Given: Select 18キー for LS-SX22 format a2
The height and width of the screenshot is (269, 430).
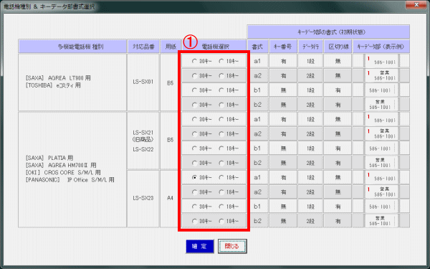Looking at the screenshot, I should 221,134.
